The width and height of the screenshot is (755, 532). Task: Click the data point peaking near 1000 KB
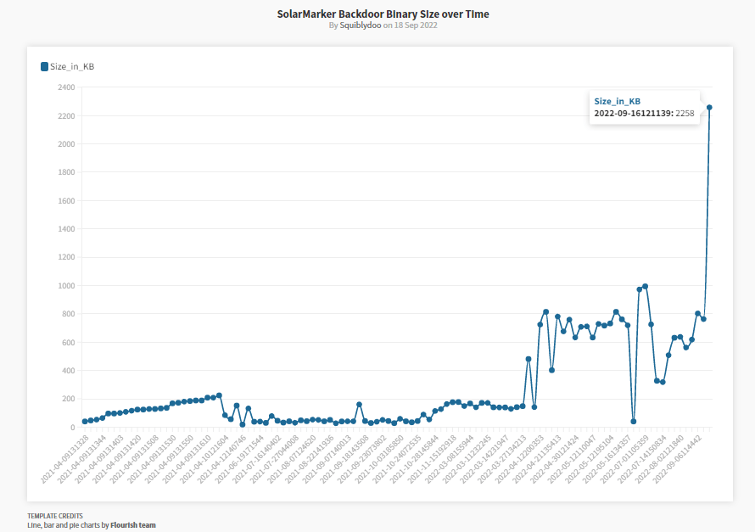(645, 286)
